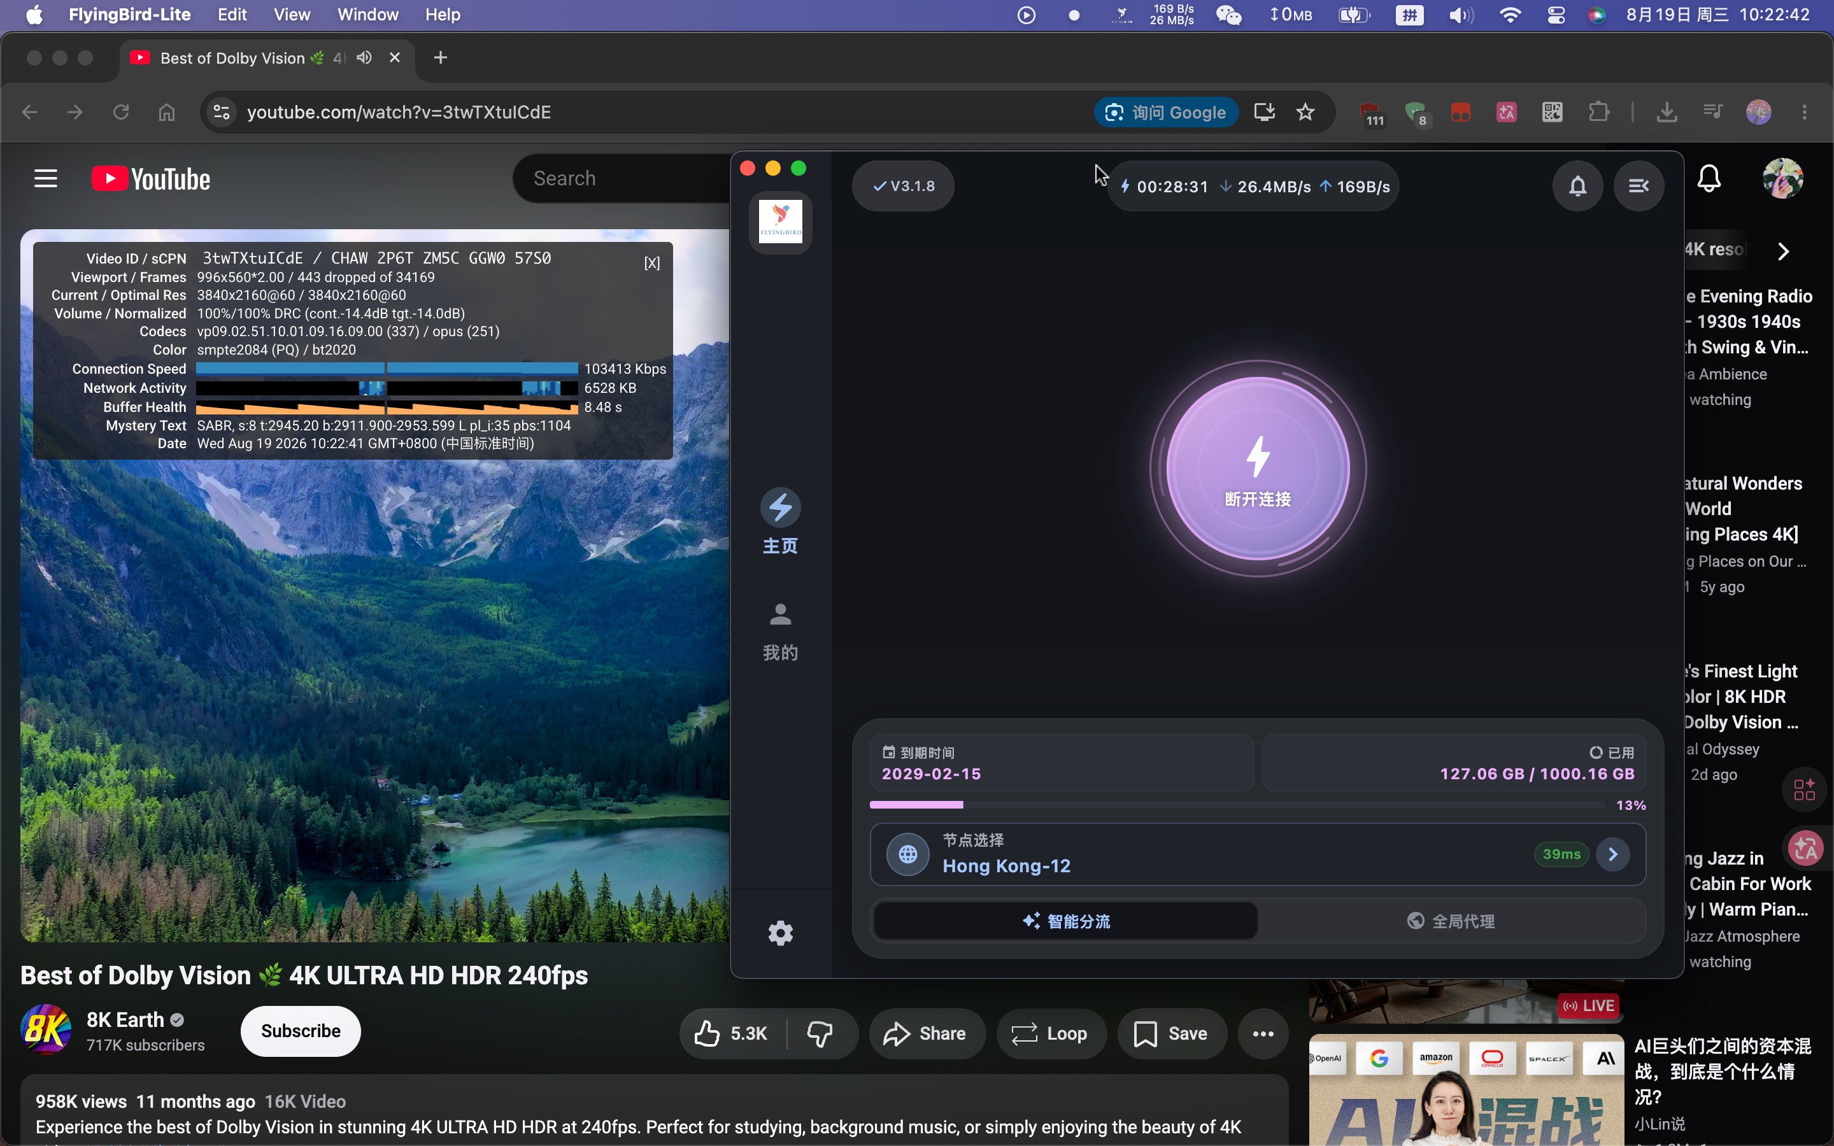Viewport: 1834px width, 1146px height.
Task: Open more actions ellipsis under video
Action: tap(1263, 1033)
